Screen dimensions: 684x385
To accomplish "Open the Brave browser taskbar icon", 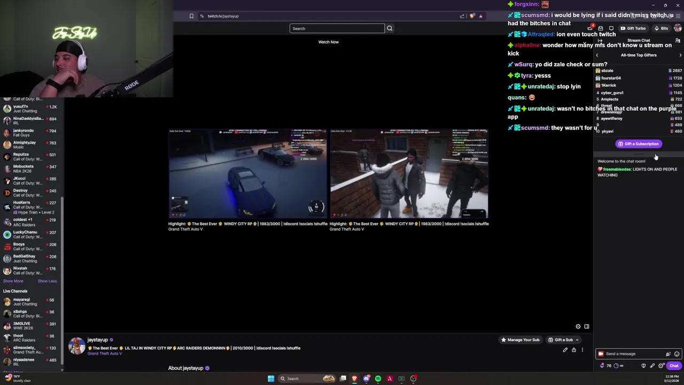I will pyautogui.click(x=354, y=379).
